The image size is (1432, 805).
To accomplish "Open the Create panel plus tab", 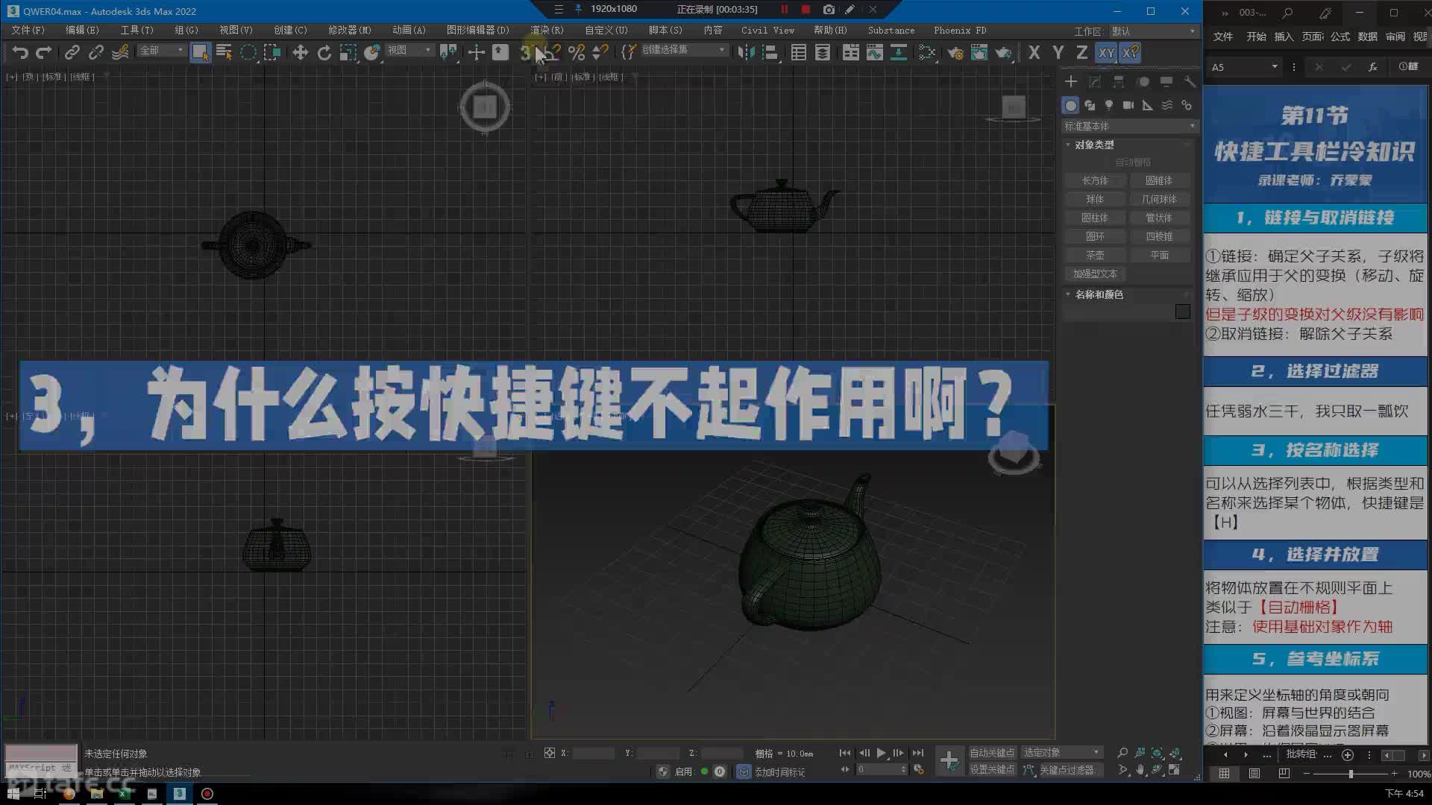I will click(1071, 81).
